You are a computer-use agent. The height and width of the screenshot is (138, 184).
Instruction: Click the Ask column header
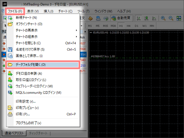[x=82, y=37]
